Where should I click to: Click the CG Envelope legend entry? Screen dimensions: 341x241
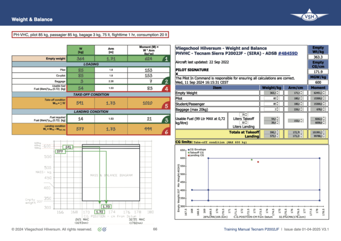pos(197,149)
